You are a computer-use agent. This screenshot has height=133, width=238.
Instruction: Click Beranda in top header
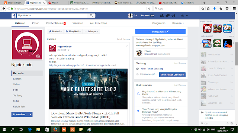(x=145, y=16)
